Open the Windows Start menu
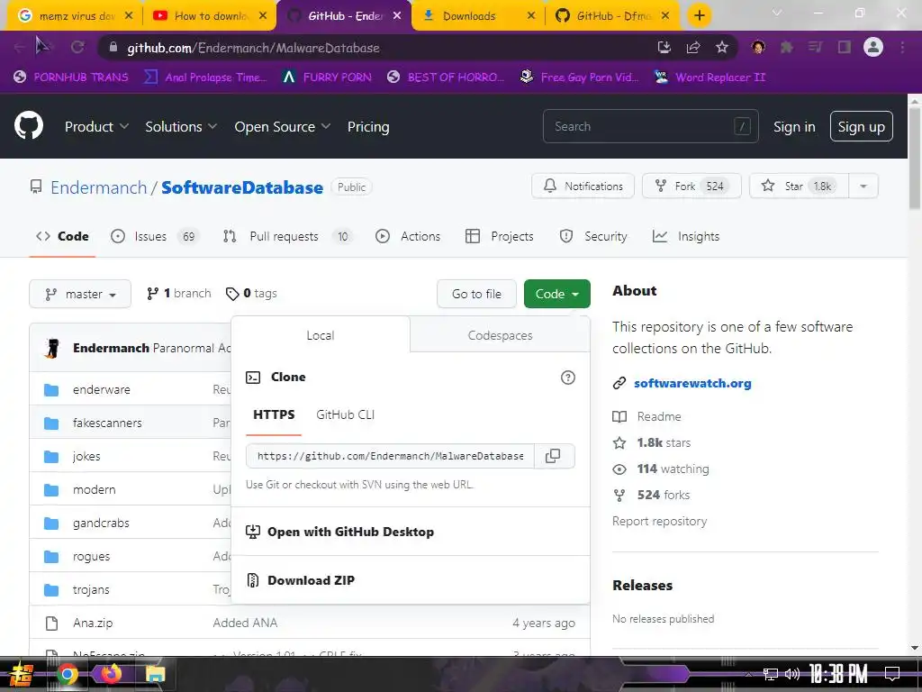Image resolution: width=922 pixels, height=692 pixels. pos(22,674)
